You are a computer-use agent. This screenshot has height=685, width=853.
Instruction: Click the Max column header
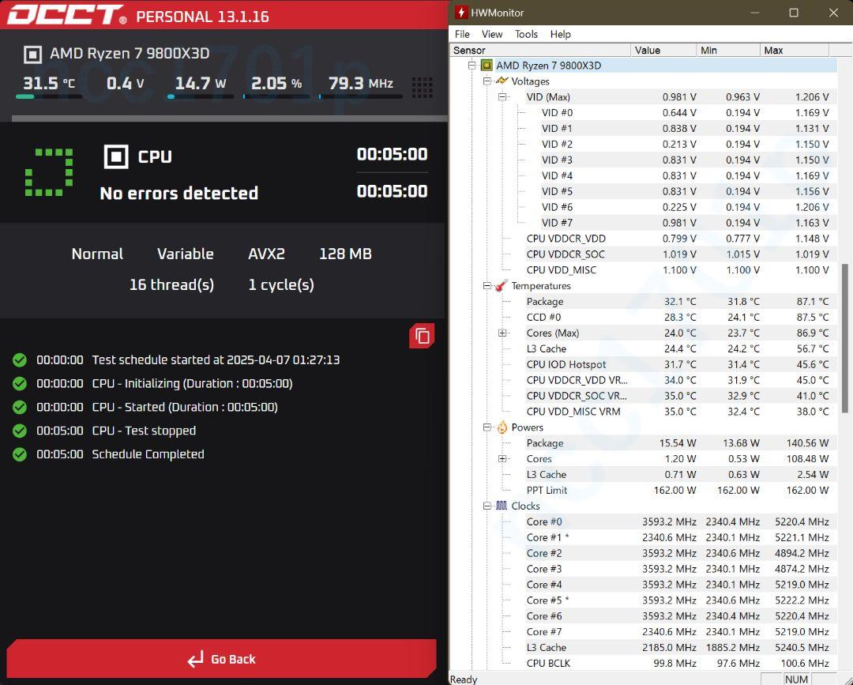pyautogui.click(x=795, y=50)
